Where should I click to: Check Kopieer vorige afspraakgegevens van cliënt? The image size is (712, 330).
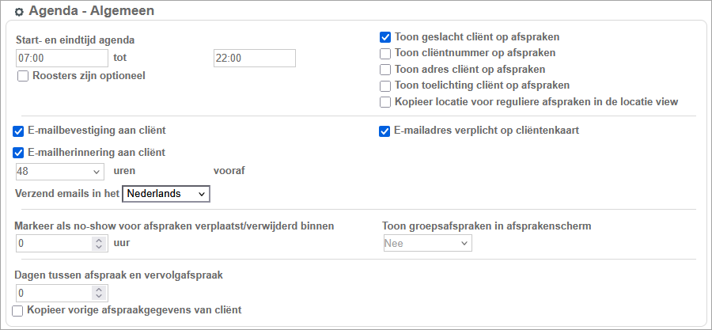click(18, 310)
